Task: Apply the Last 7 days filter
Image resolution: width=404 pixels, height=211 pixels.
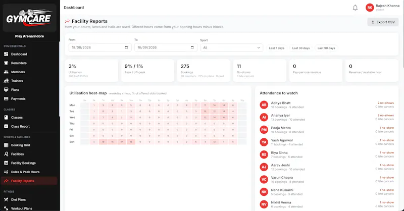Action: point(276,48)
